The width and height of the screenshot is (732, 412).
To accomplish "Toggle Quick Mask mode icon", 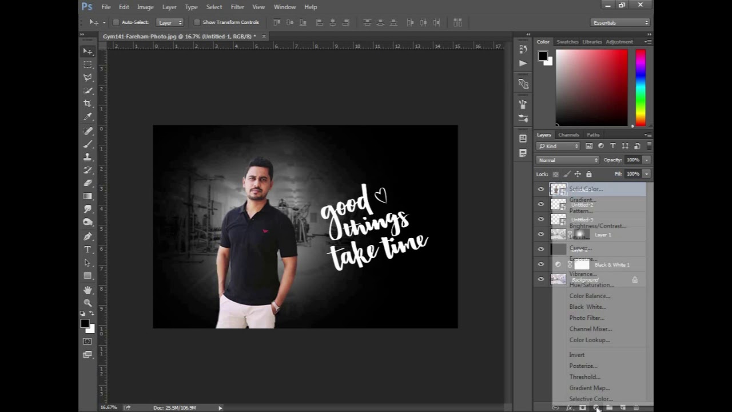I will [x=87, y=342].
